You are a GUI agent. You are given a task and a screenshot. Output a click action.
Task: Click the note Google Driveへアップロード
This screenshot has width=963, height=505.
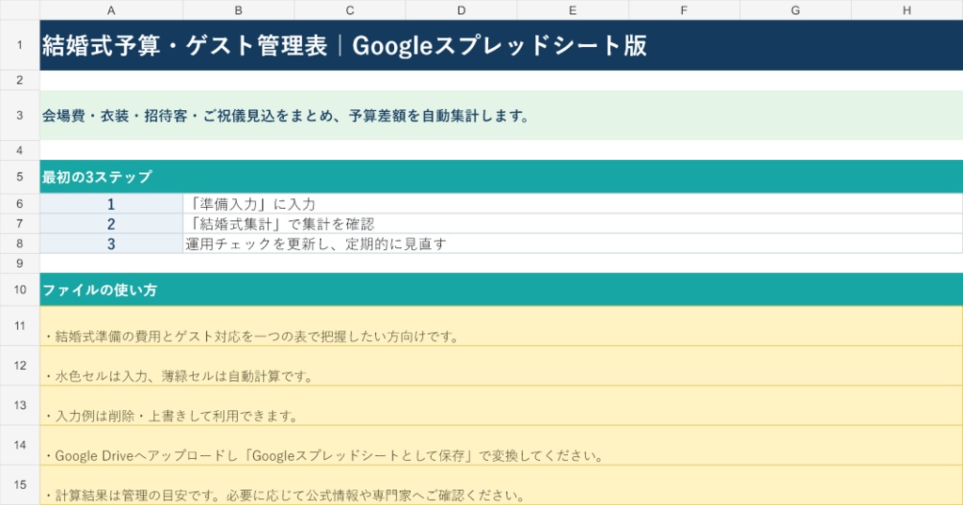click(501, 446)
